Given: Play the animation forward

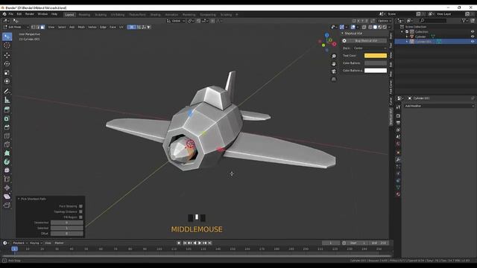Looking at the screenshot, I should [200, 243].
